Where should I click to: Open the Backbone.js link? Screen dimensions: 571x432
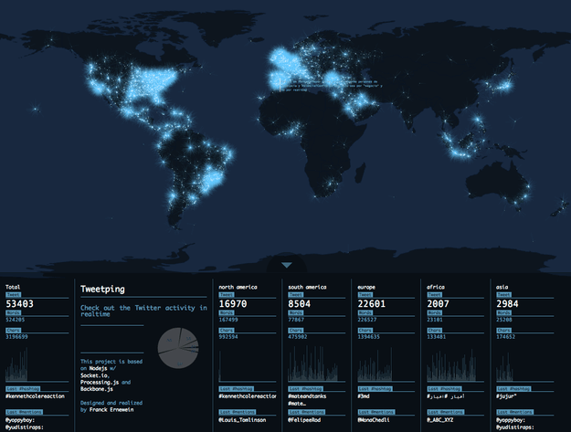click(97, 389)
